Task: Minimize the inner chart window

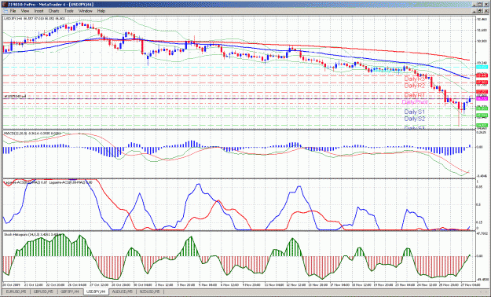Action: pos(475,11)
